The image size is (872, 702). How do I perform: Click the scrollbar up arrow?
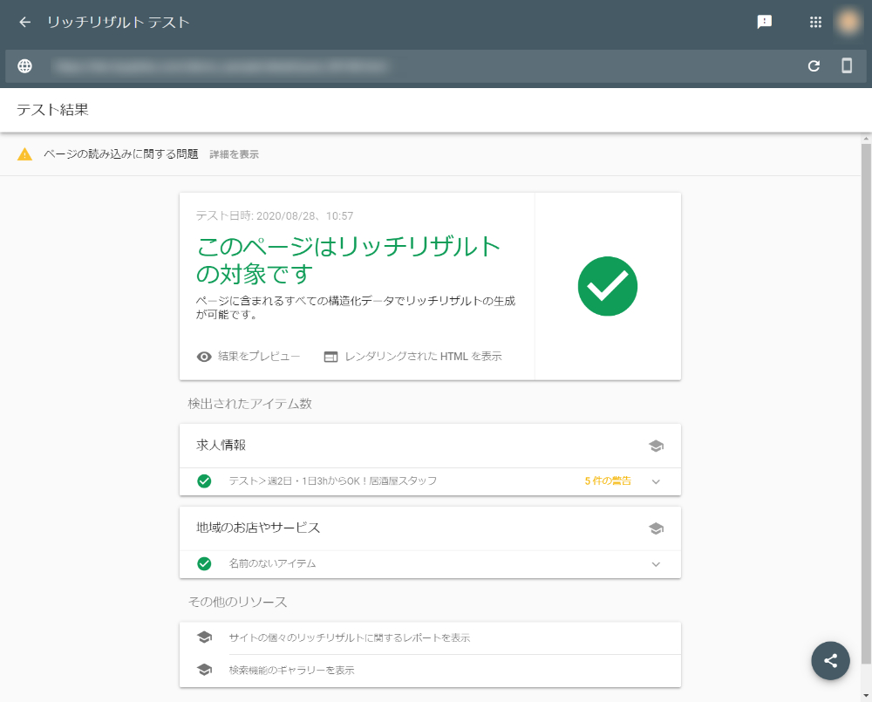point(866,138)
